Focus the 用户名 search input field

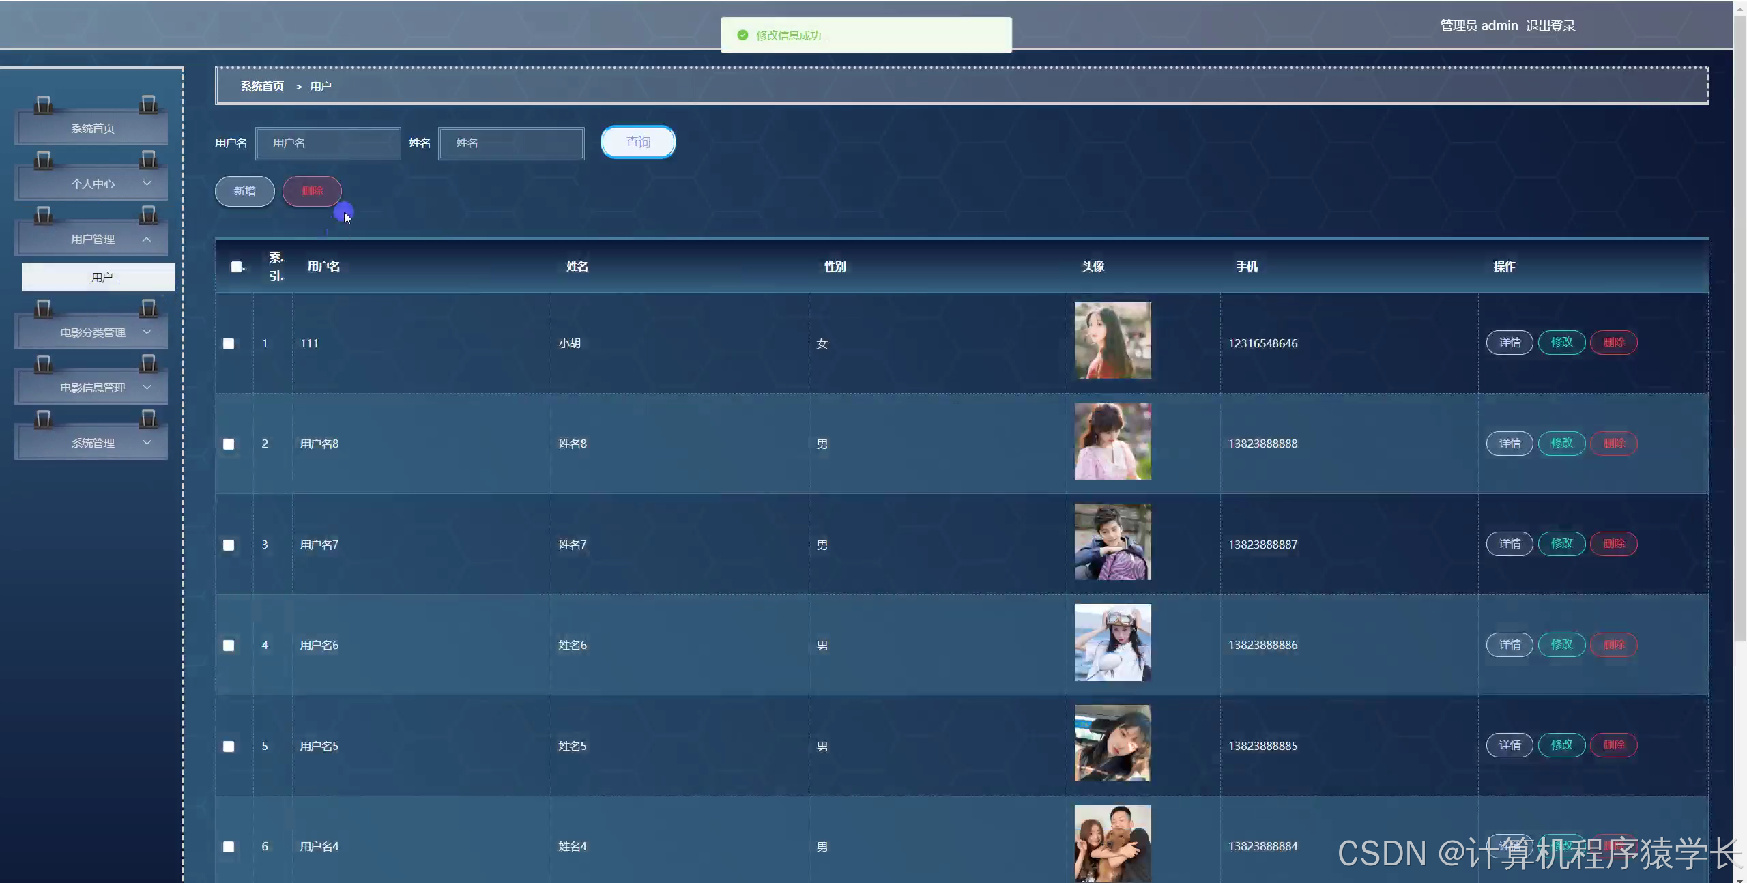[328, 143]
